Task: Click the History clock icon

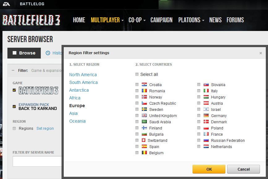Action: (48, 53)
